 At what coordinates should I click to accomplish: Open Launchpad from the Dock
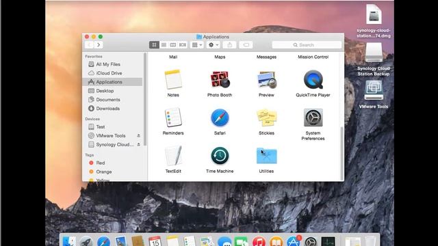pos(86,241)
